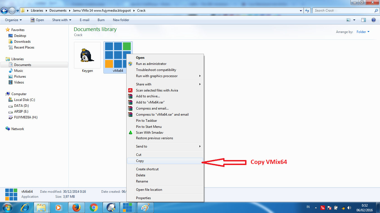Open the recent pages dropdown beside Forward
380x213 pixels.
(18, 11)
